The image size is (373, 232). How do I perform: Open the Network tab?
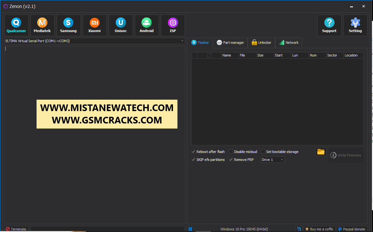coord(289,43)
